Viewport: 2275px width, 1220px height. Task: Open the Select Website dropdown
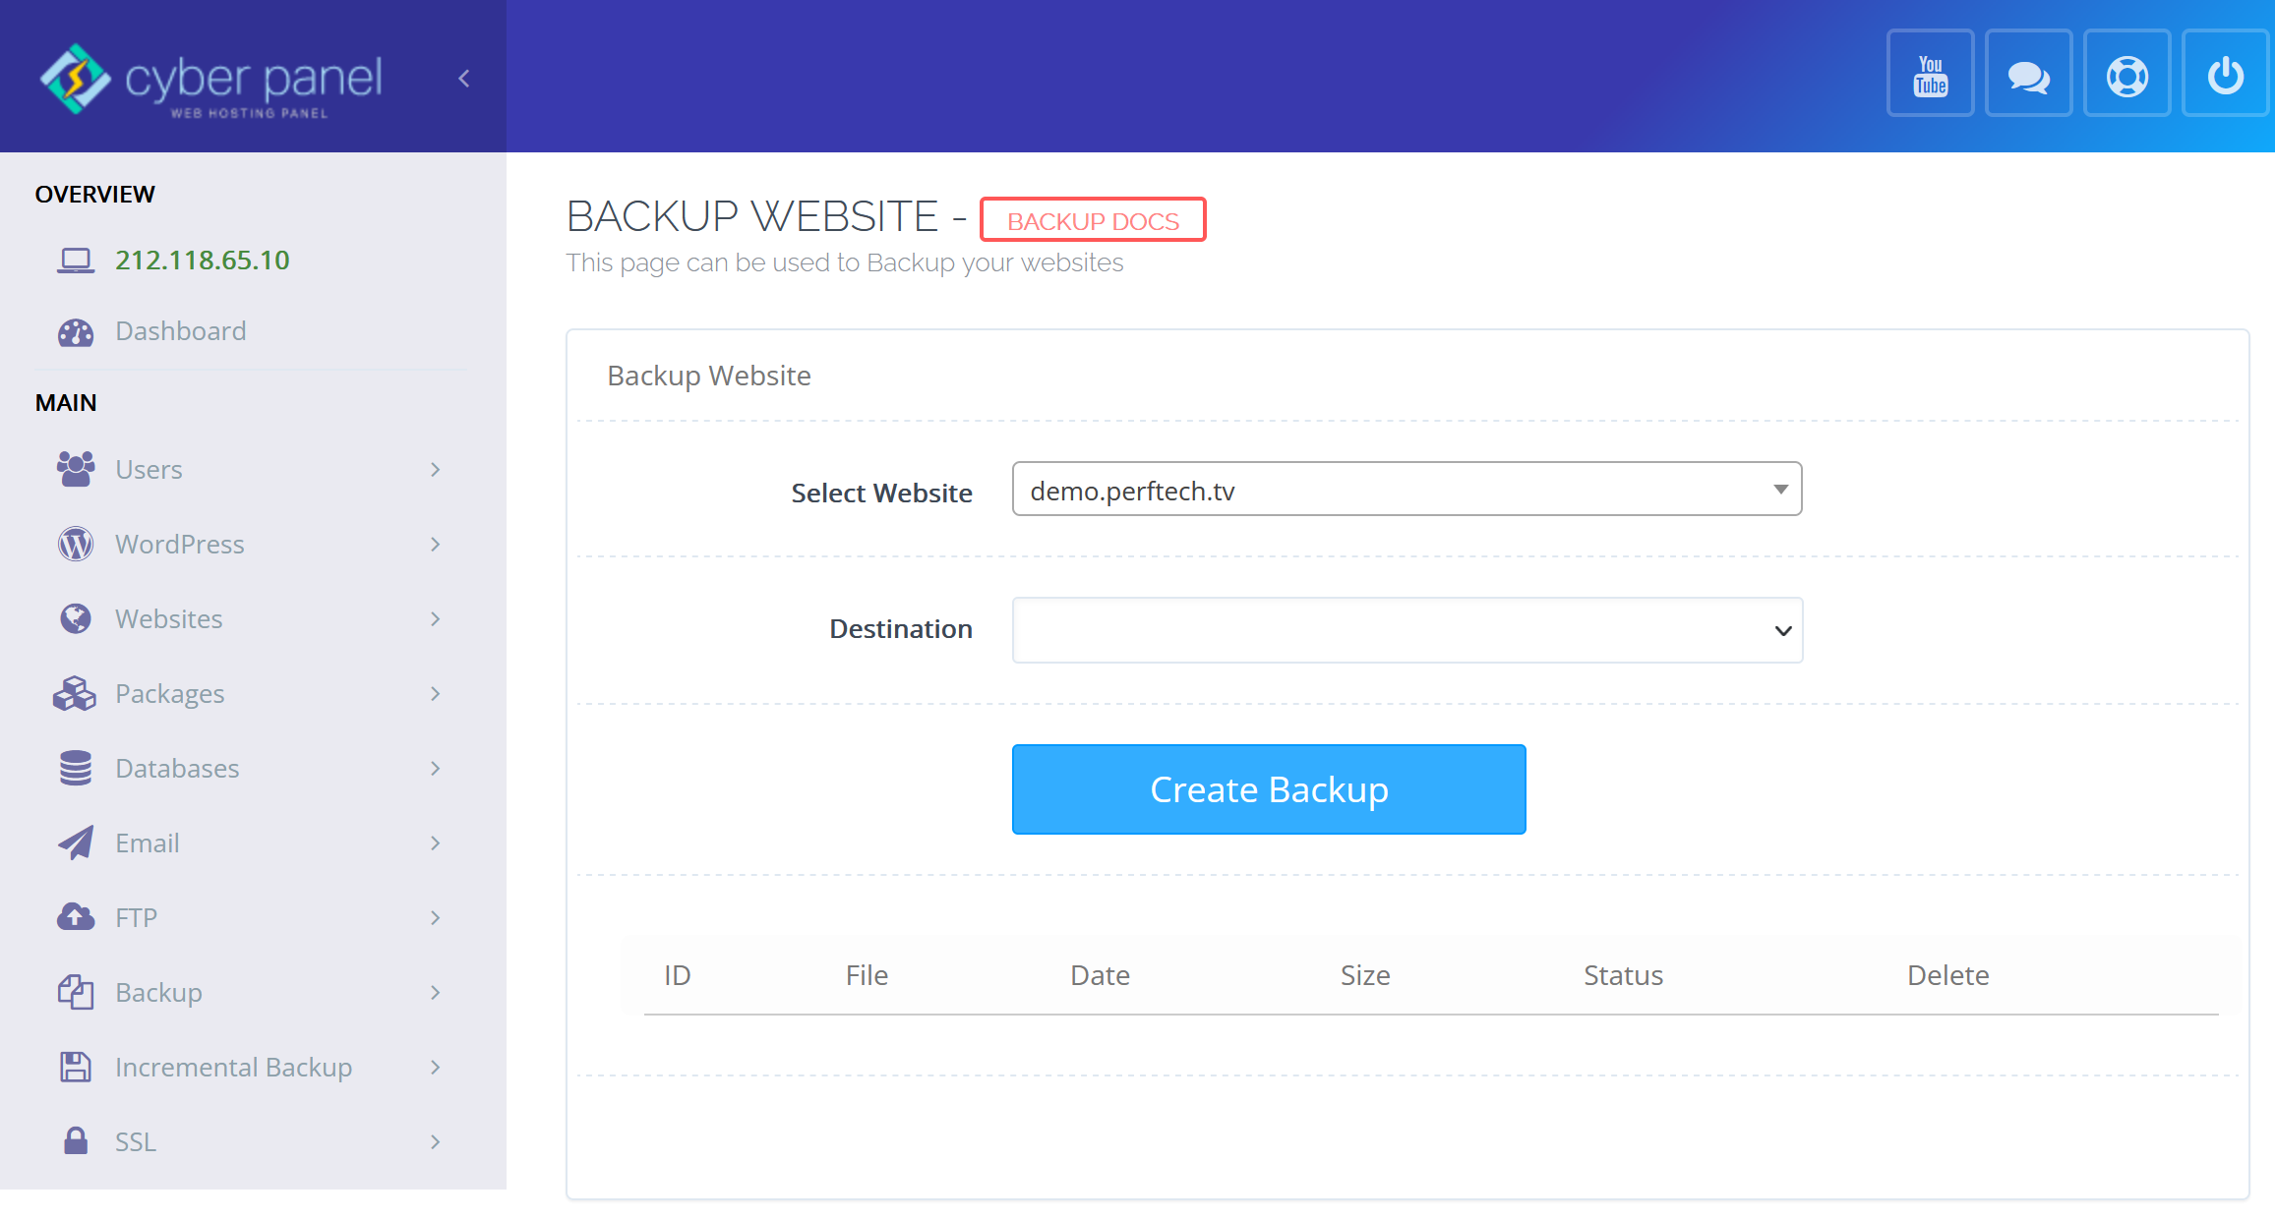(x=1407, y=490)
